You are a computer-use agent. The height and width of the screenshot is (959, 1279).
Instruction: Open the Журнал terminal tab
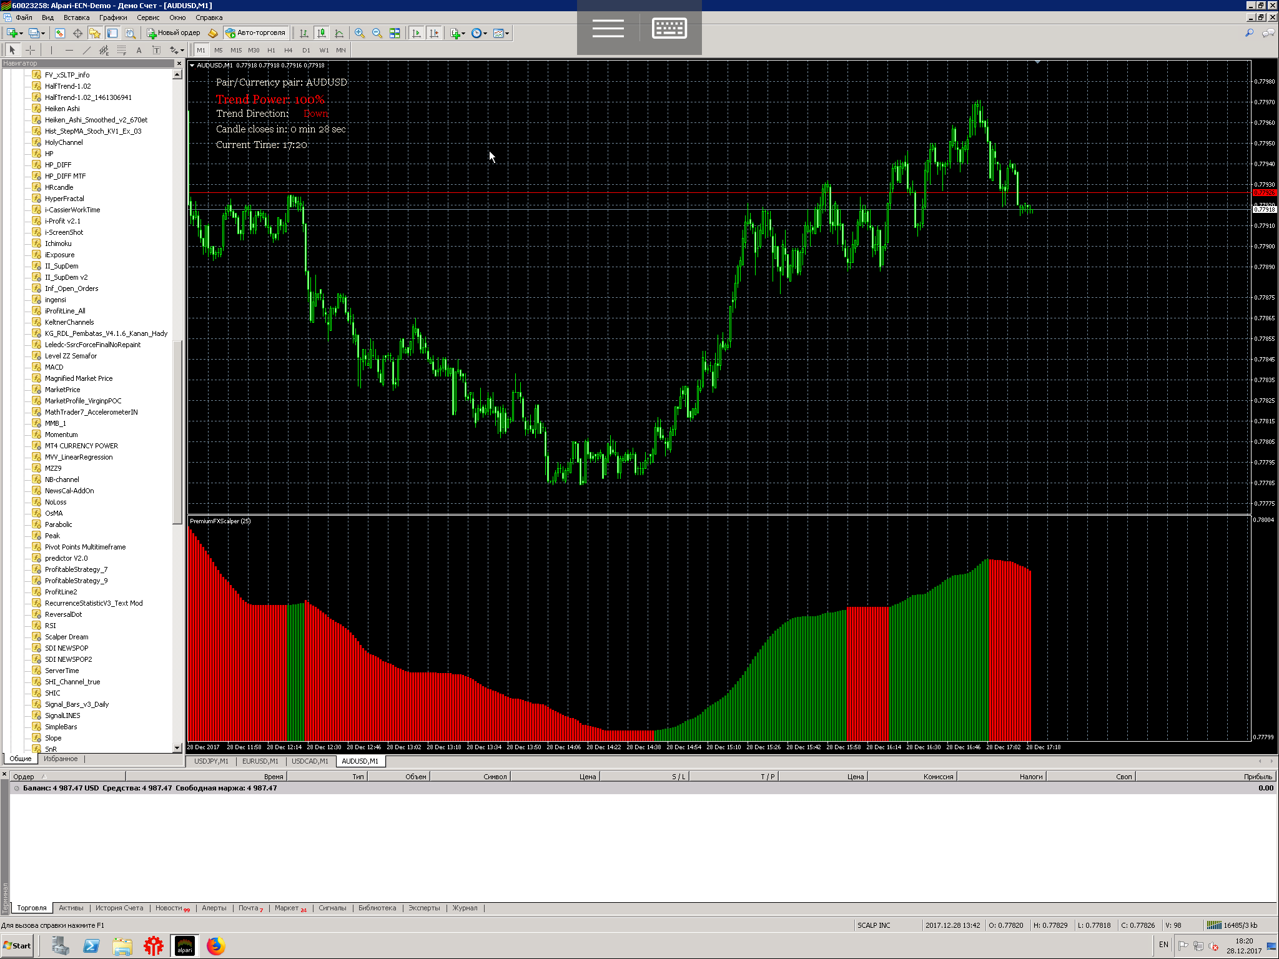click(465, 908)
